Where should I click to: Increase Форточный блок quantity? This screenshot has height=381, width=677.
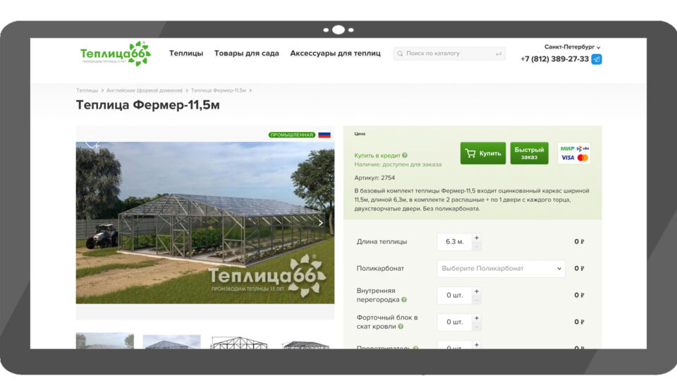click(x=477, y=318)
